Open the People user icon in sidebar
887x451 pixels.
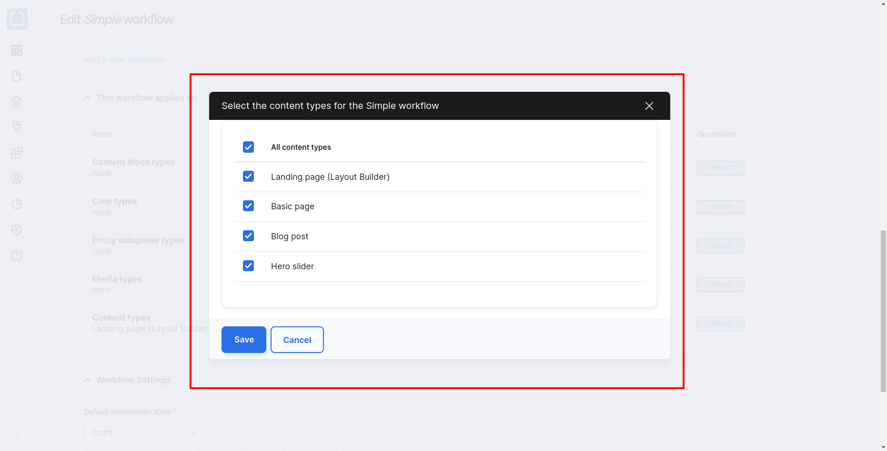pyautogui.click(x=17, y=178)
